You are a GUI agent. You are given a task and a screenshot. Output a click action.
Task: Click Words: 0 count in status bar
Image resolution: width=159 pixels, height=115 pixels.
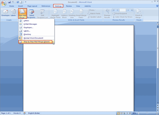click(x=17, y=113)
